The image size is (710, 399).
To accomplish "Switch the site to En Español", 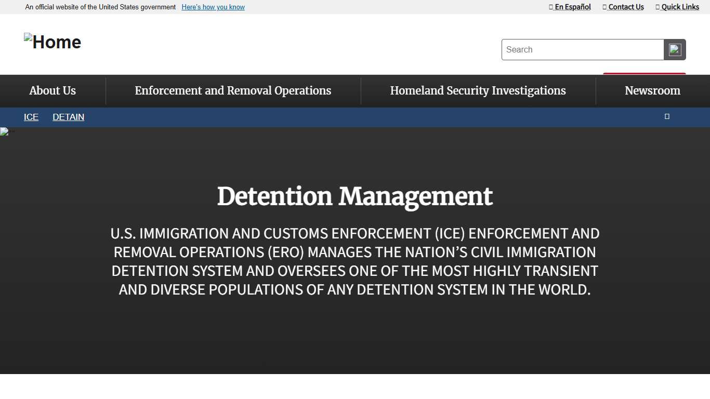I will (572, 7).
